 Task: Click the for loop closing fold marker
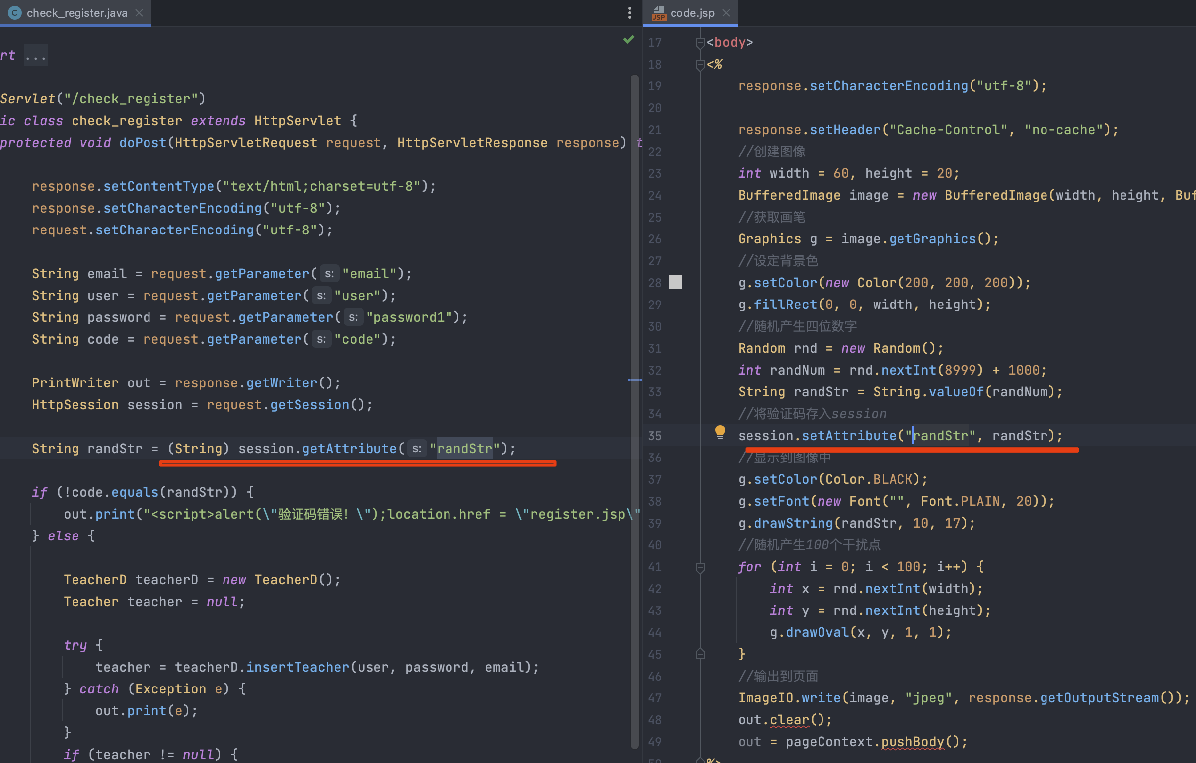pos(700,654)
